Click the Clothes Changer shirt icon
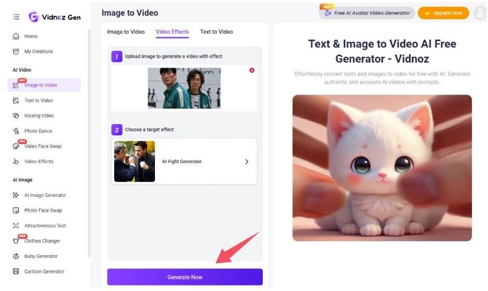This screenshot has height=291, width=488. pos(16,240)
